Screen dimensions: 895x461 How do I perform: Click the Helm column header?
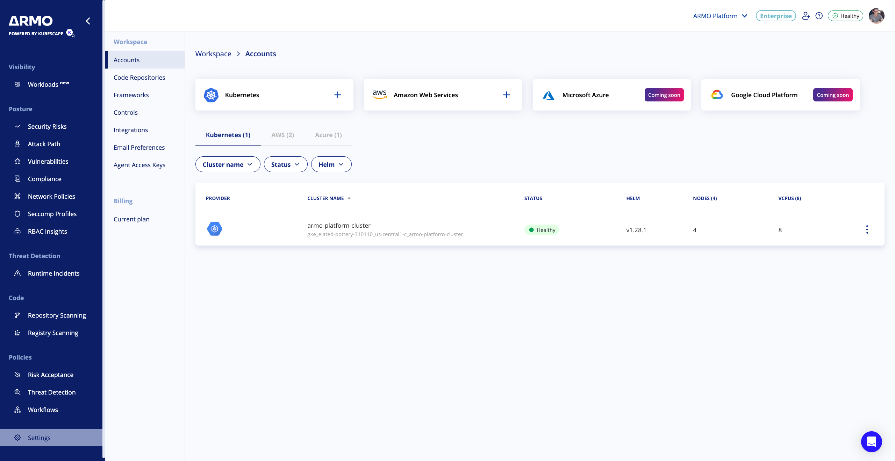click(633, 198)
